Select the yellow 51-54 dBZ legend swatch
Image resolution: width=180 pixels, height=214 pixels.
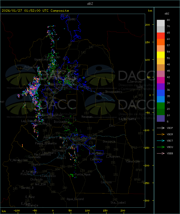click(161, 55)
